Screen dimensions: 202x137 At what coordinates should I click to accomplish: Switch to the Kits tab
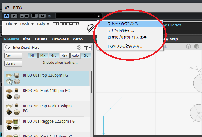[x=27, y=39]
